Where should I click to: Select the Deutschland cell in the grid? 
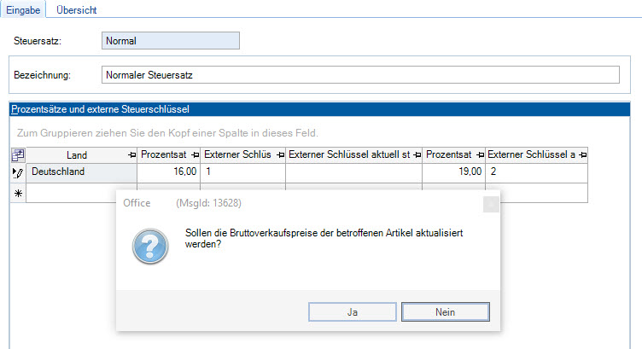tap(81, 172)
